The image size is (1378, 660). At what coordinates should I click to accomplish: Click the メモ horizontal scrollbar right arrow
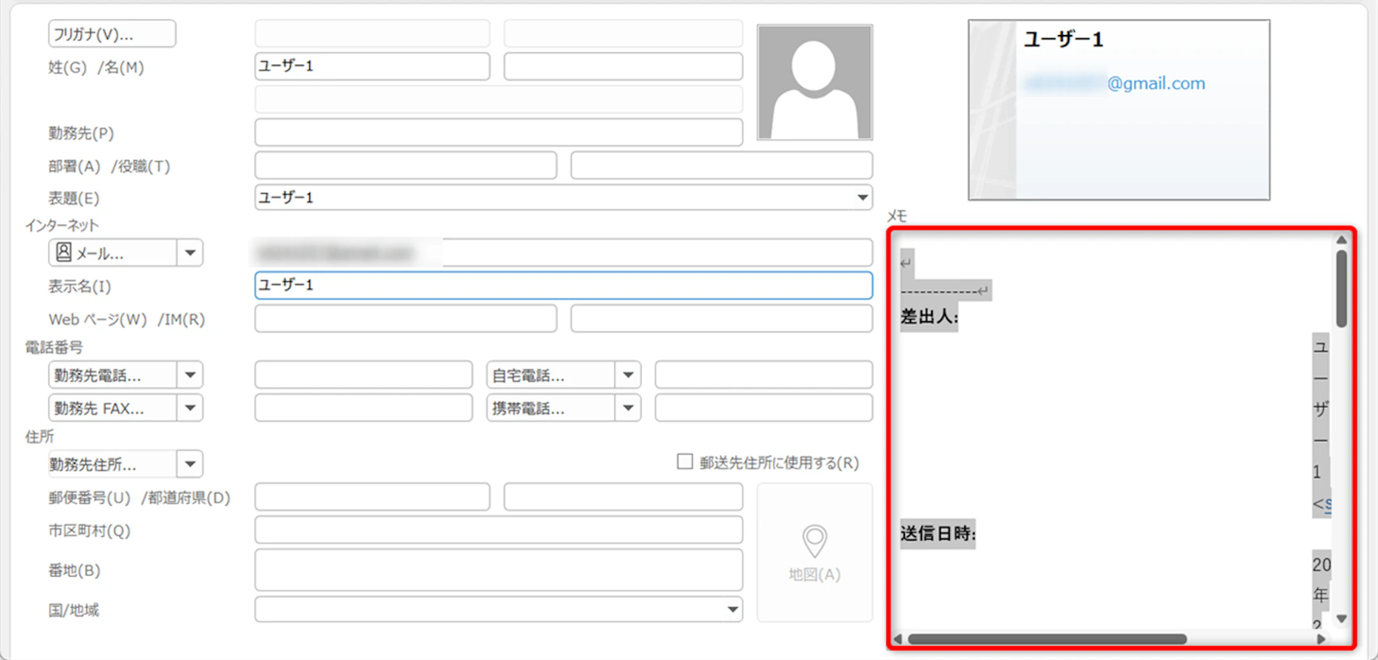pyautogui.click(x=1321, y=639)
